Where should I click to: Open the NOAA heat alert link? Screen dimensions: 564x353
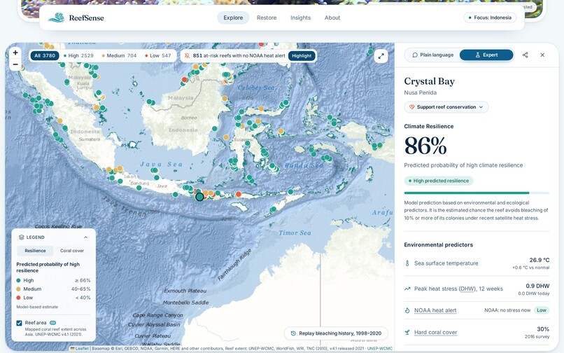click(435, 310)
